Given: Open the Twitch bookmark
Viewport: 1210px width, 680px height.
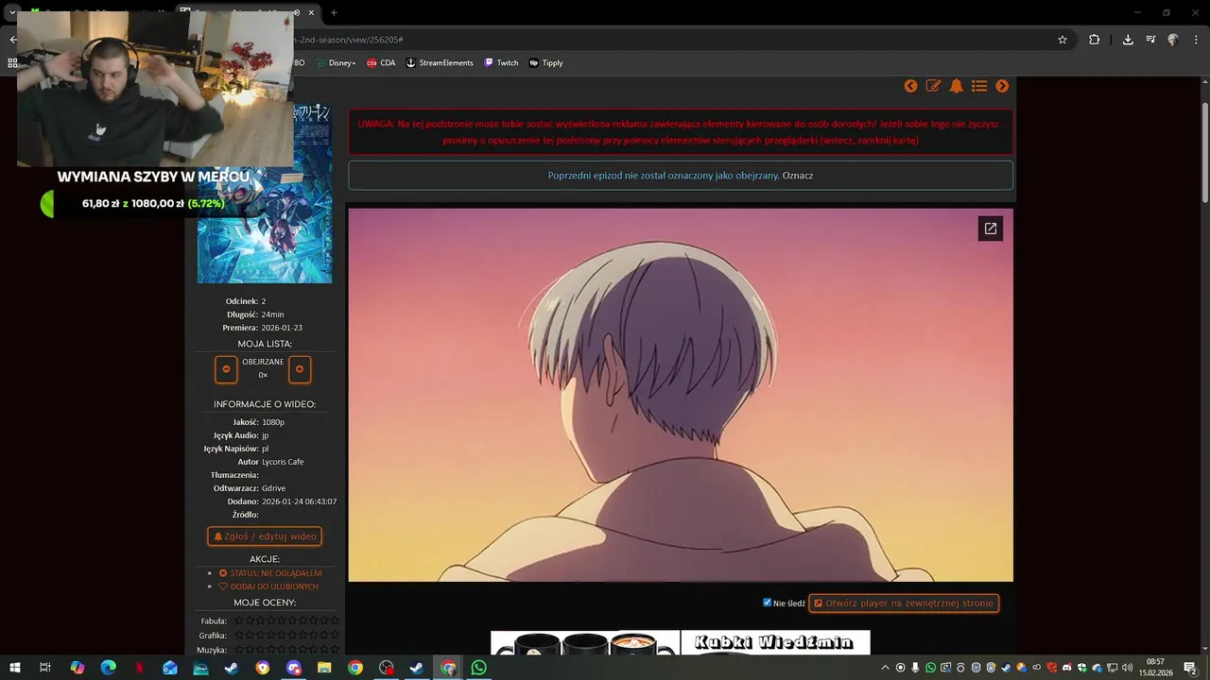Looking at the screenshot, I should [501, 63].
